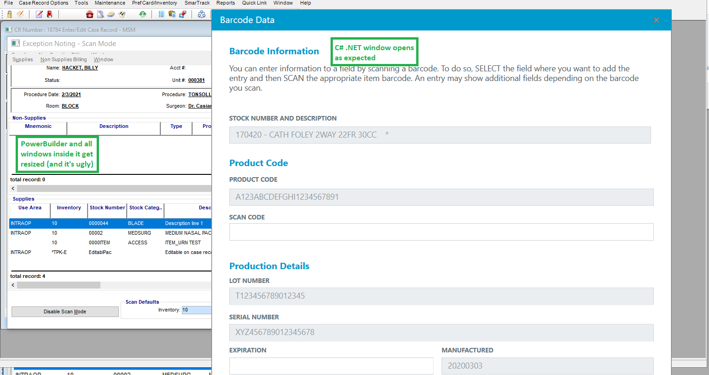Screen dimensions: 709x375
Task: Click the network computers toolbar icon
Action: (x=202, y=14)
